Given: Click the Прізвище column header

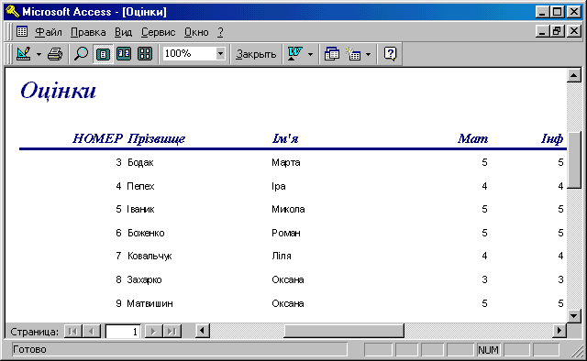Looking at the screenshot, I should coord(157,138).
